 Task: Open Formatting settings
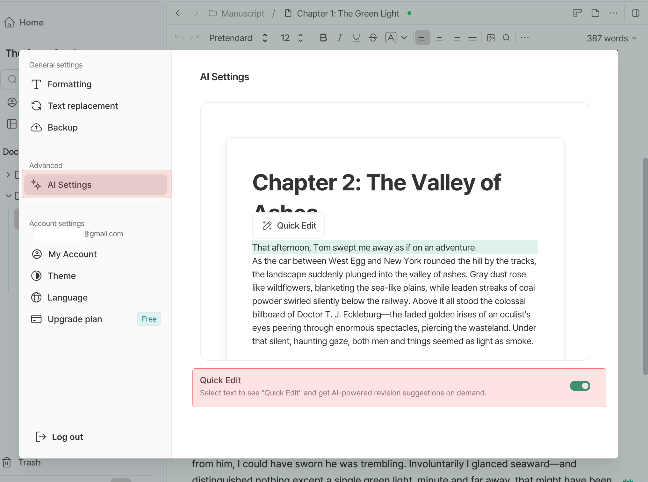96,84
